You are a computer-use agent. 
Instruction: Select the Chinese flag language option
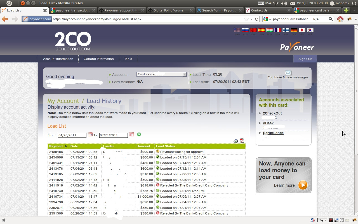(253, 30)
